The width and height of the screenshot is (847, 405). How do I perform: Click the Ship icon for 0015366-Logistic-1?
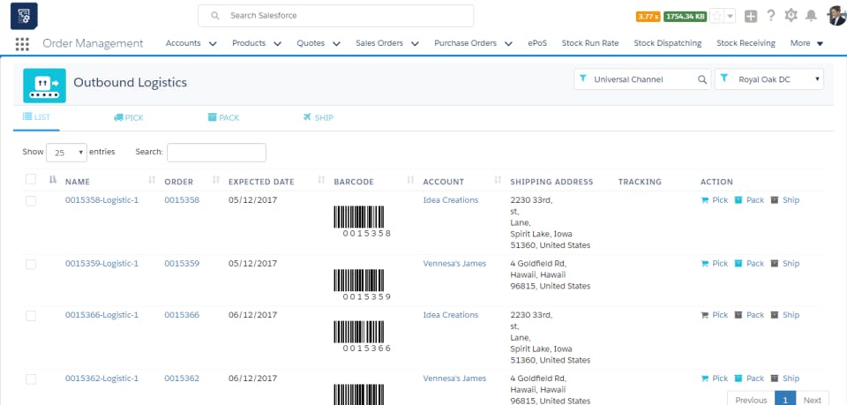pyautogui.click(x=774, y=315)
